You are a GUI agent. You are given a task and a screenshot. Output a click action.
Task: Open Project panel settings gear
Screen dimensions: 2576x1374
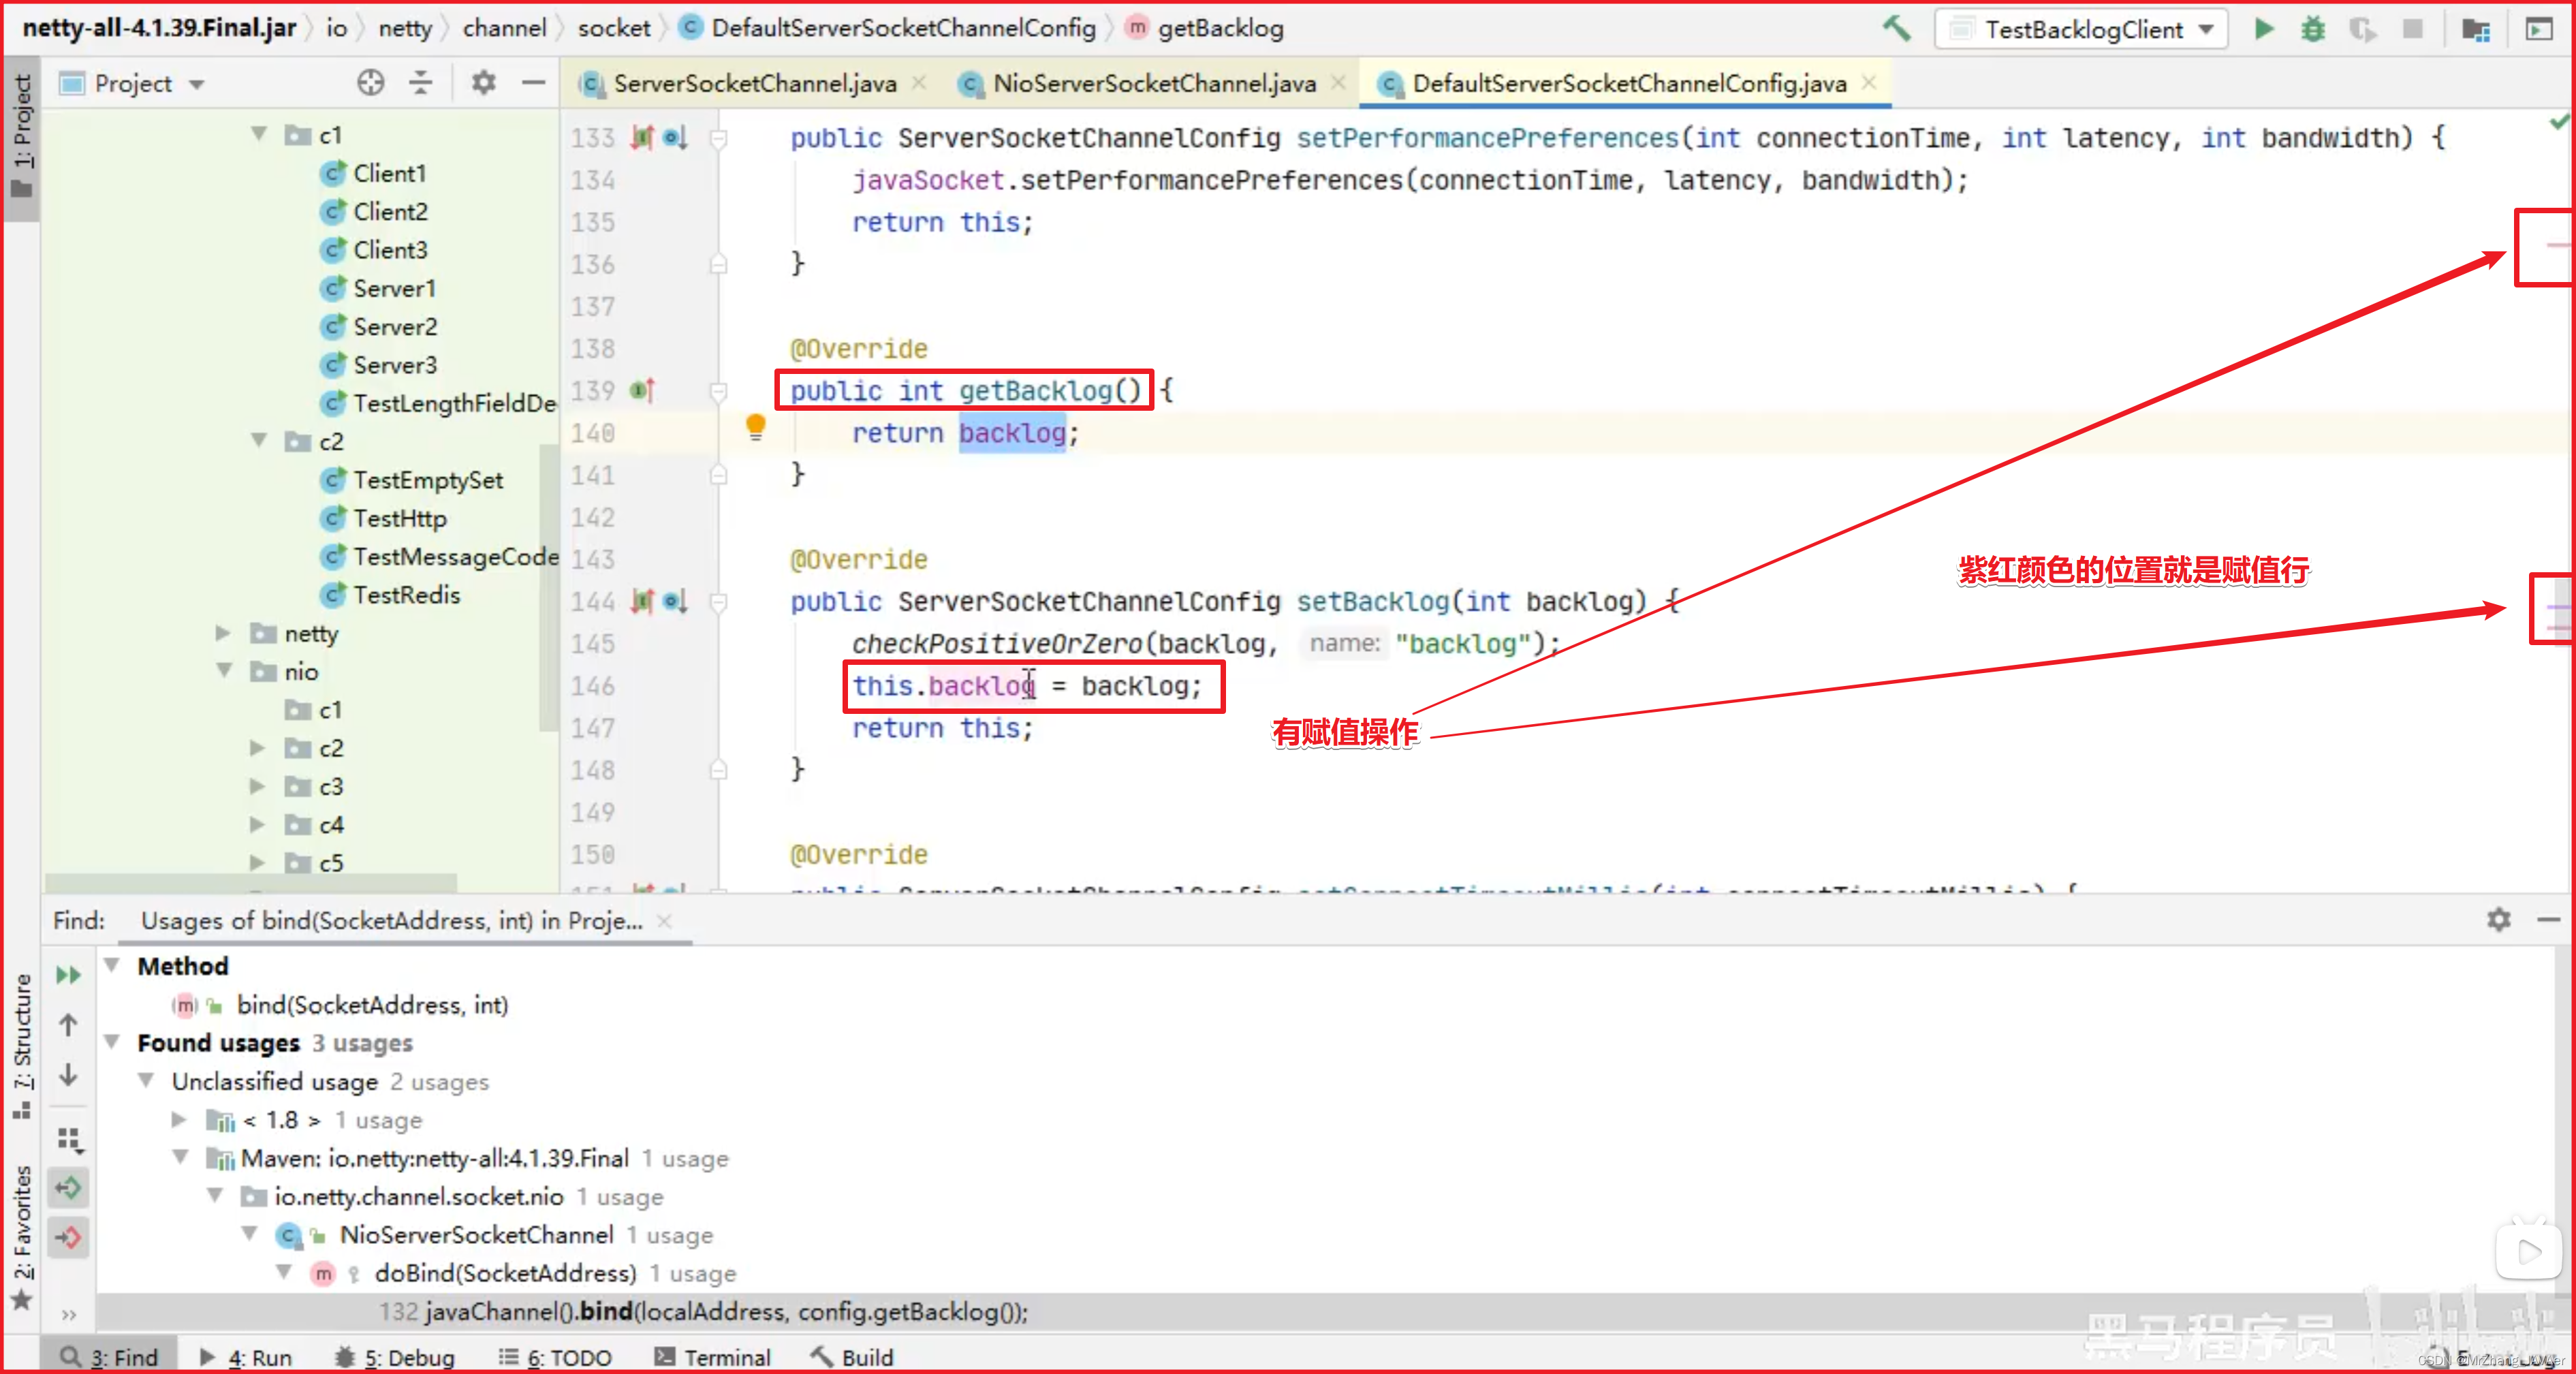coord(484,83)
